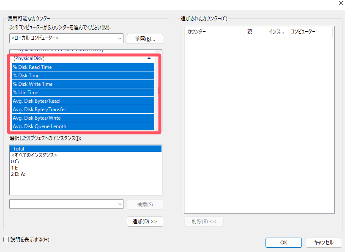345x252 pixels.
Task: Confirm with the OK button
Action: click(x=283, y=242)
